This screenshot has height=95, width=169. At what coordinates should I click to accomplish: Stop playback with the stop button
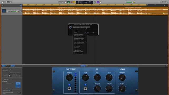[x=65, y=2]
